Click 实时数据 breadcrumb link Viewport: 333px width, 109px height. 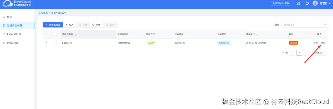click(43, 13)
